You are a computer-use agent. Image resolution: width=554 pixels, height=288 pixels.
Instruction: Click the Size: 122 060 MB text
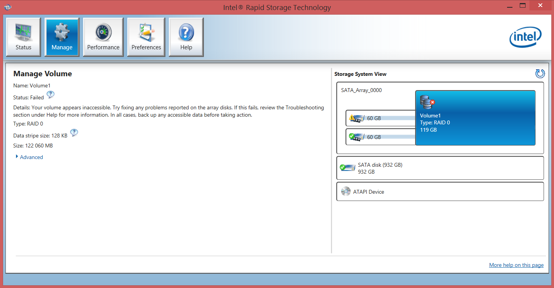(33, 146)
